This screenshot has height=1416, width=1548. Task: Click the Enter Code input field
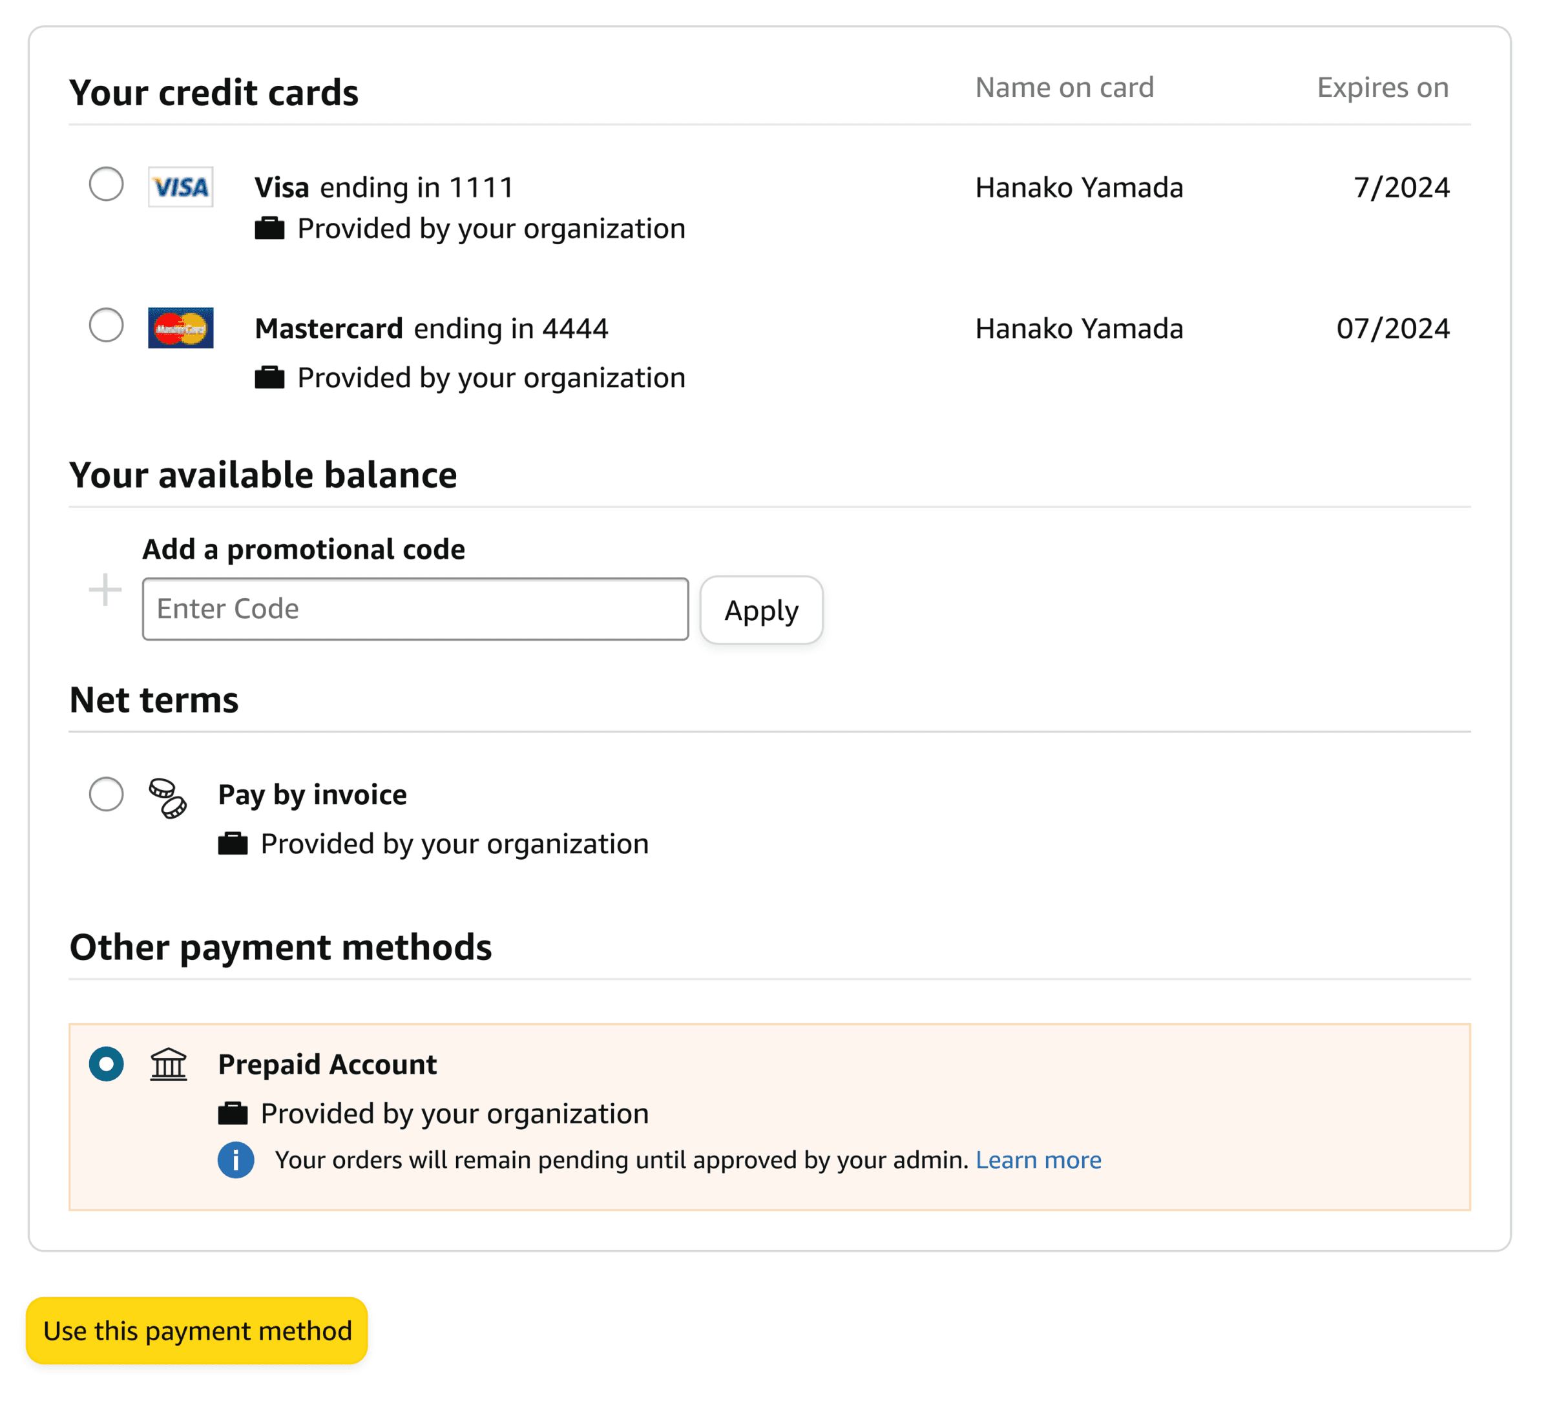pyautogui.click(x=415, y=609)
